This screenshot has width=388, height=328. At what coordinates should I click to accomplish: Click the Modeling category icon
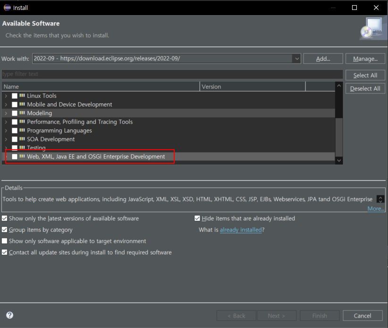point(22,113)
